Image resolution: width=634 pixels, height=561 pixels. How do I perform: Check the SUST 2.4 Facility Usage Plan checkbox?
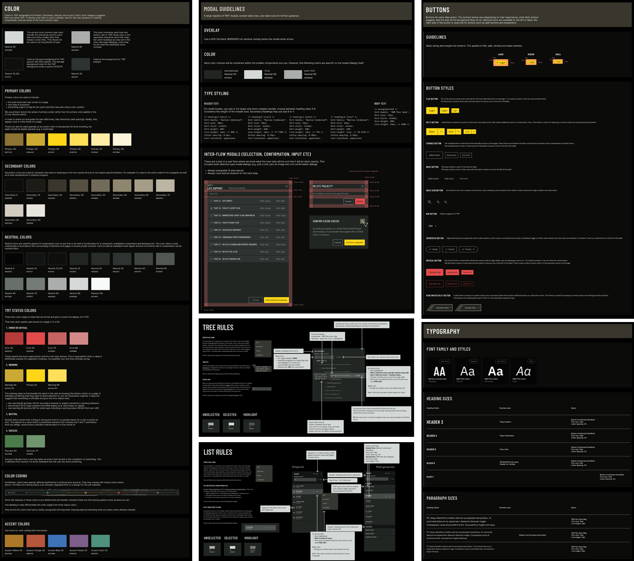(x=211, y=223)
